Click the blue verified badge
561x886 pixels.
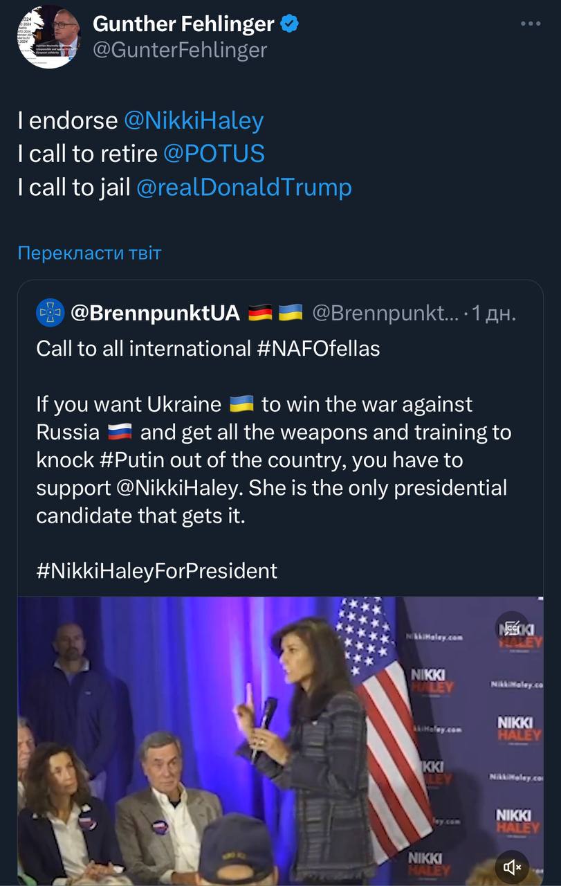click(x=290, y=24)
